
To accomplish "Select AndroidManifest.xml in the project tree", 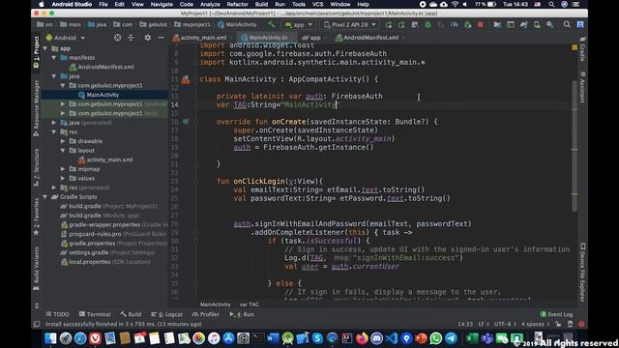I will point(102,67).
